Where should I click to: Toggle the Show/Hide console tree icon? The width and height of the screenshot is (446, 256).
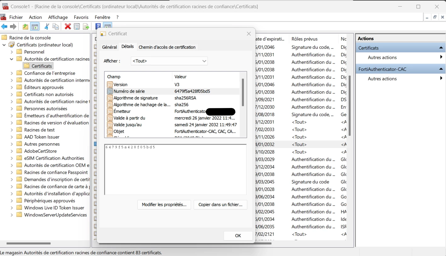[x=35, y=27]
